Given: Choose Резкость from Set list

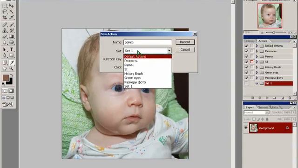Looking at the screenshot, I should coord(148,61).
